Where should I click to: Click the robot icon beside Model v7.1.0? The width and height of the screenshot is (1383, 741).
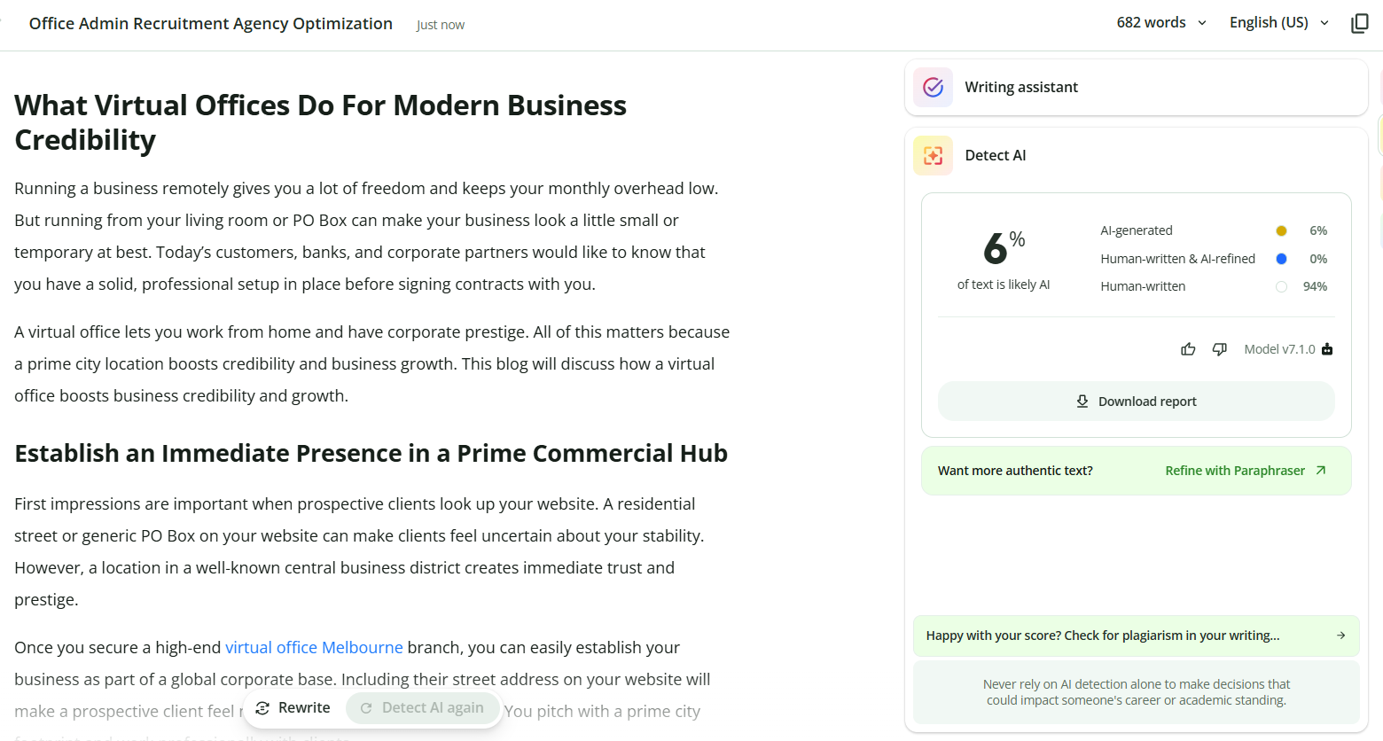[x=1327, y=349]
